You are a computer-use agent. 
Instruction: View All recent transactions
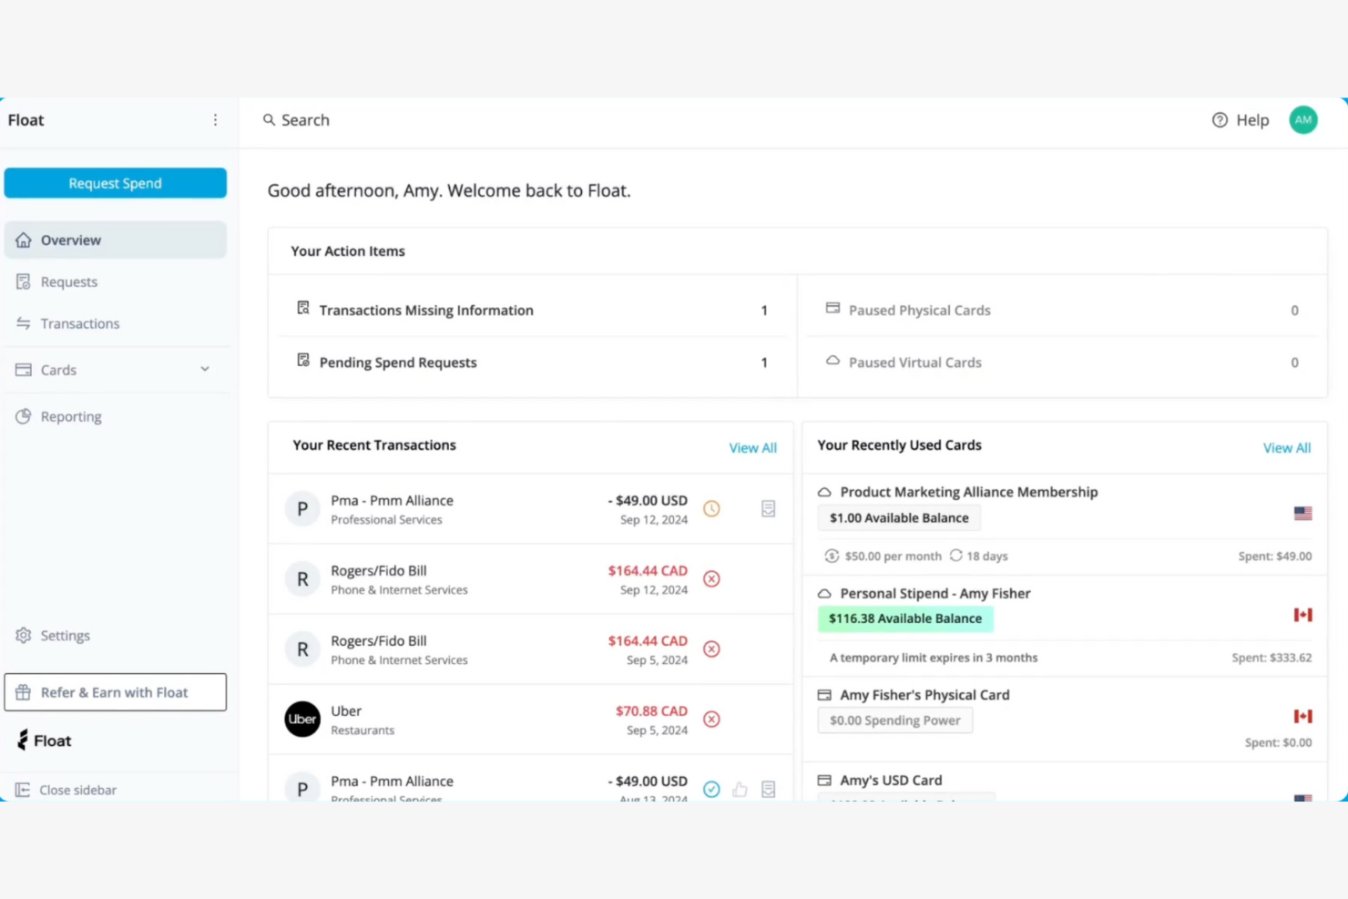tap(752, 447)
